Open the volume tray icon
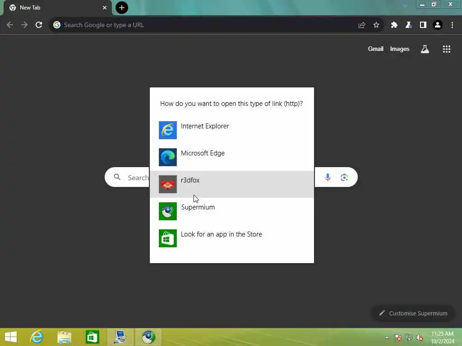 pyautogui.click(x=420, y=337)
